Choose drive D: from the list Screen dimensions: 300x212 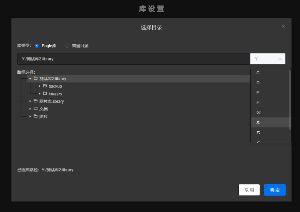click(x=270, y=83)
